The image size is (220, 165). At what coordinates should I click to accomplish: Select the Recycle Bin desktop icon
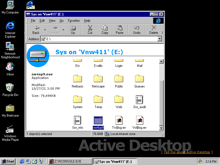pyautogui.click(x=10, y=90)
